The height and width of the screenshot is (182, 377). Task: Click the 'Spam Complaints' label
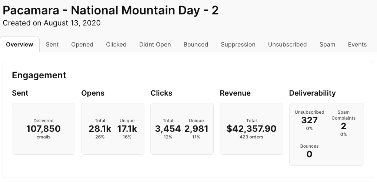(x=343, y=115)
